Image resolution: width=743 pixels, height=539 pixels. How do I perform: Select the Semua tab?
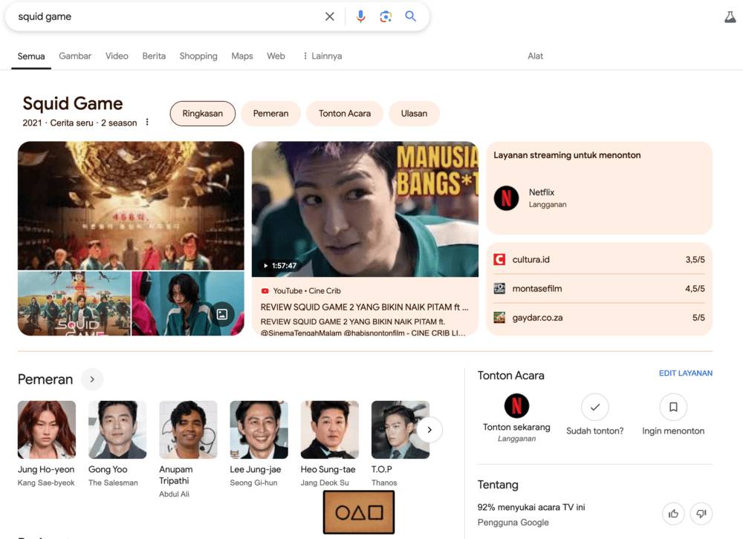31,56
